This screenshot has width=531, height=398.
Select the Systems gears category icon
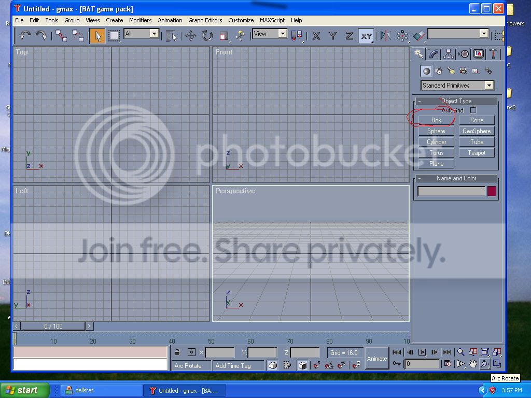[488, 70]
